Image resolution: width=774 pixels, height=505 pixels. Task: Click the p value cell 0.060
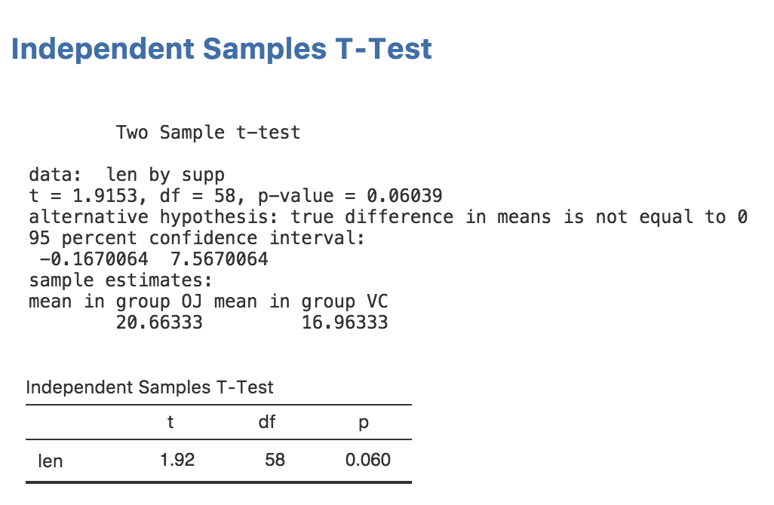367,460
